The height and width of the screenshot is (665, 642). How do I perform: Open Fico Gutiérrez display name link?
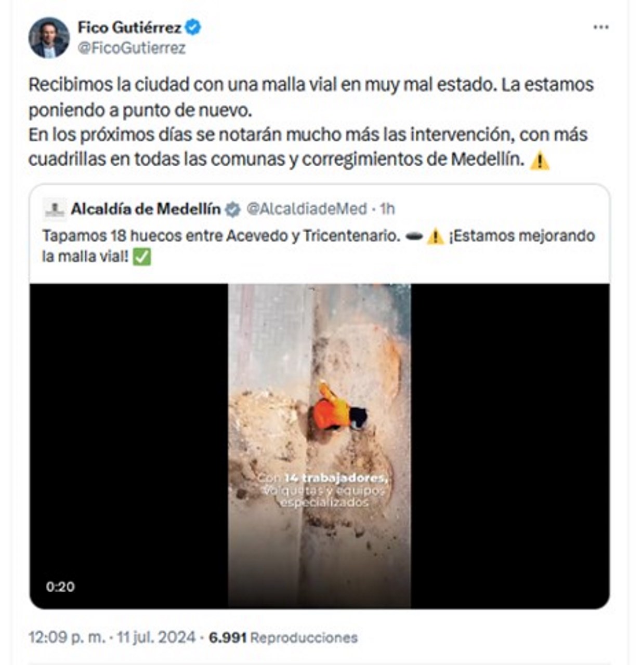[129, 27]
